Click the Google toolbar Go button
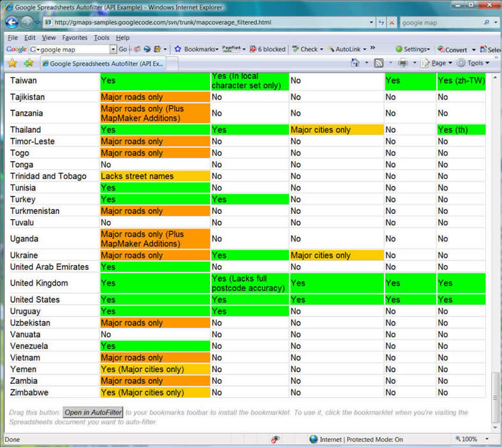 [x=123, y=49]
